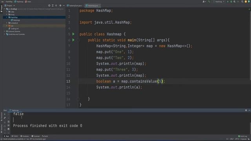Click the wrench icon in Run panel
Image resolution: width=251 pixels, height=141 pixels.
5,118
